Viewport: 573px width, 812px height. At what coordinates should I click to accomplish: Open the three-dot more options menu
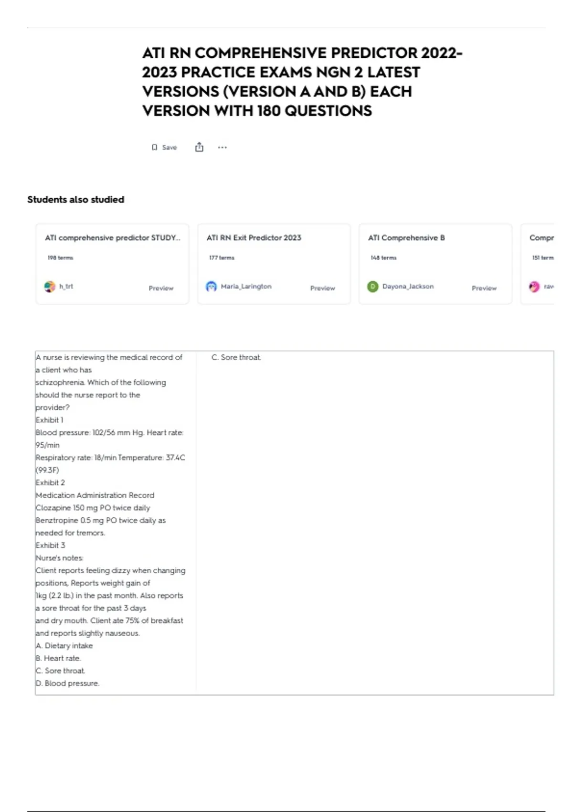coord(223,147)
